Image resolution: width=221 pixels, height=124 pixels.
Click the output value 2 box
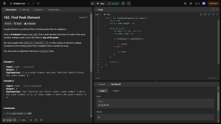click(x=155, y=117)
